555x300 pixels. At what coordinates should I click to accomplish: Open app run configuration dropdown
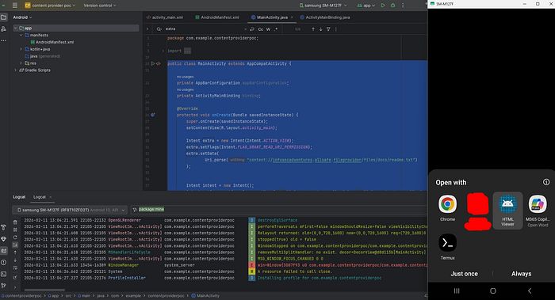366,6
